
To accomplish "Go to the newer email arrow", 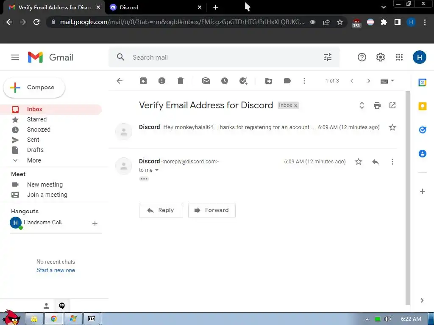I will click(x=352, y=81).
